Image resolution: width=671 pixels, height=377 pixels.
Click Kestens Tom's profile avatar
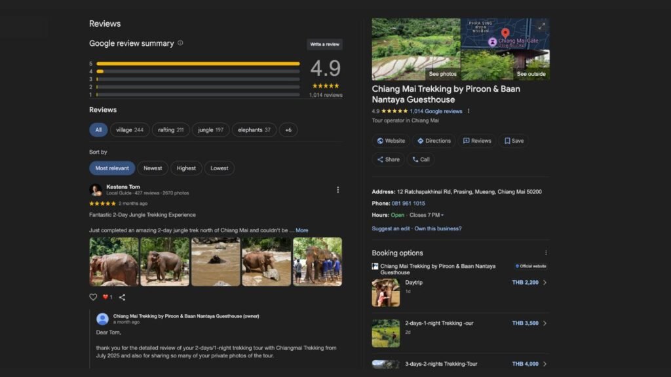[96, 190]
